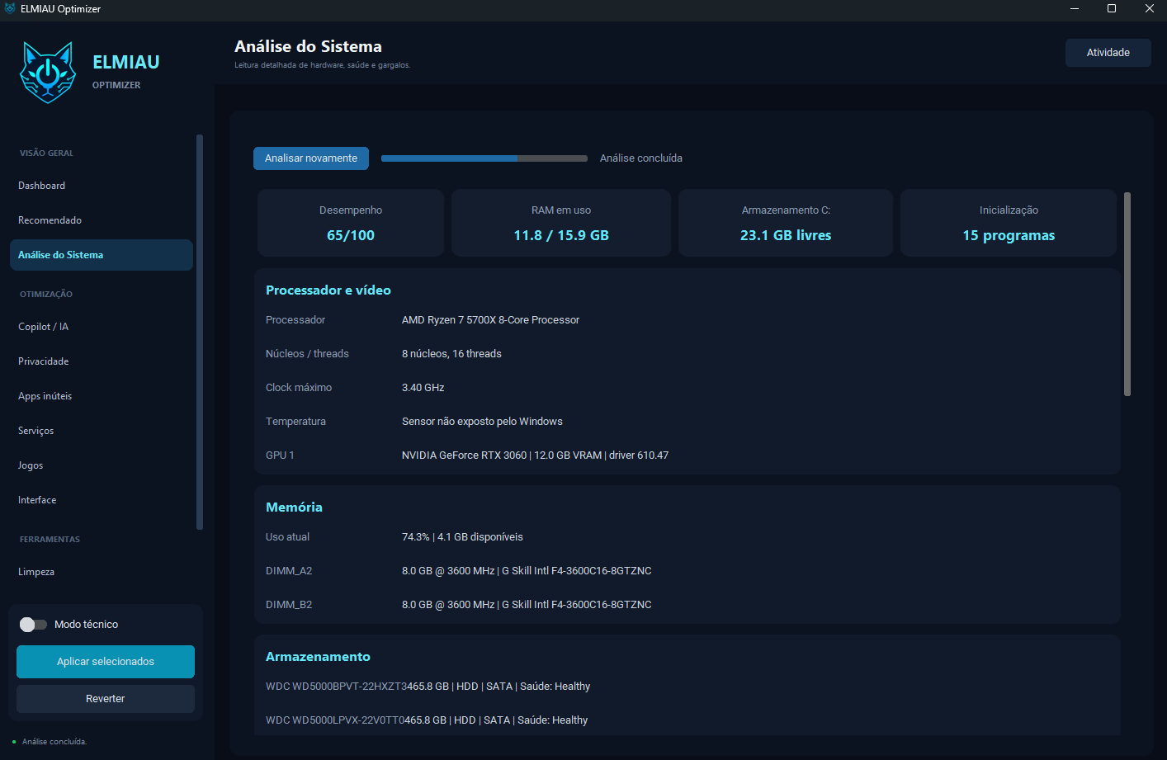Image resolution: width=1167 pixels, height=760 pixels.
Task: Click the analysis progress bar
Action: 484,158
